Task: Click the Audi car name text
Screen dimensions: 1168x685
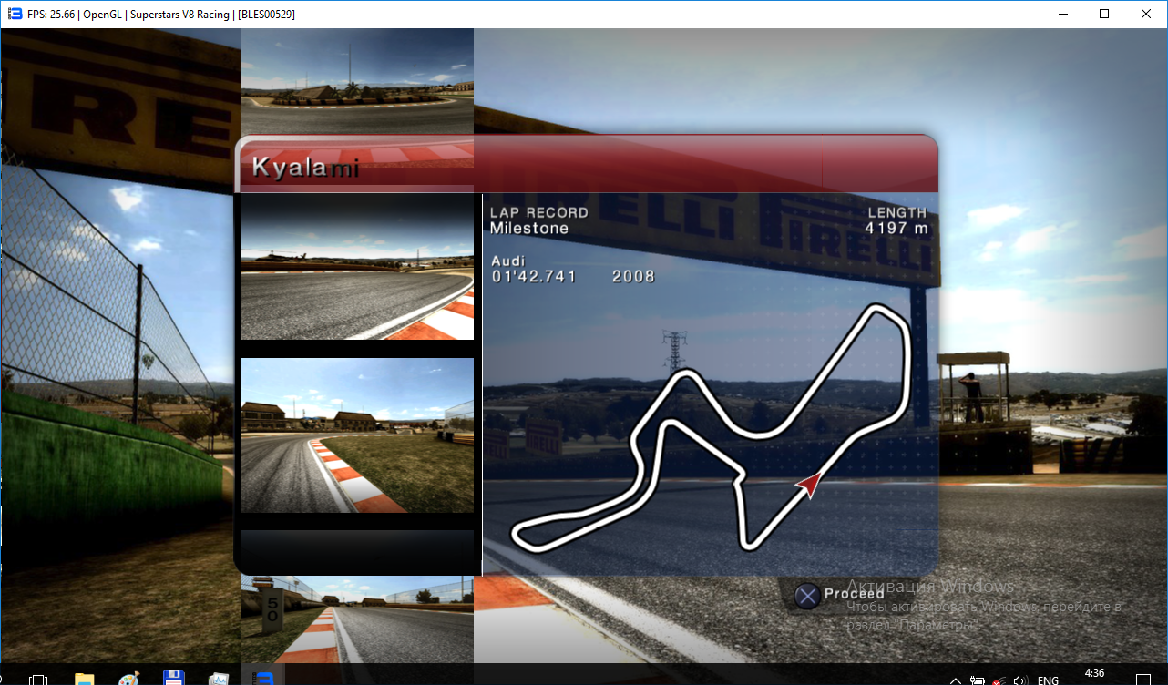Action: click(x=508, y=261)
